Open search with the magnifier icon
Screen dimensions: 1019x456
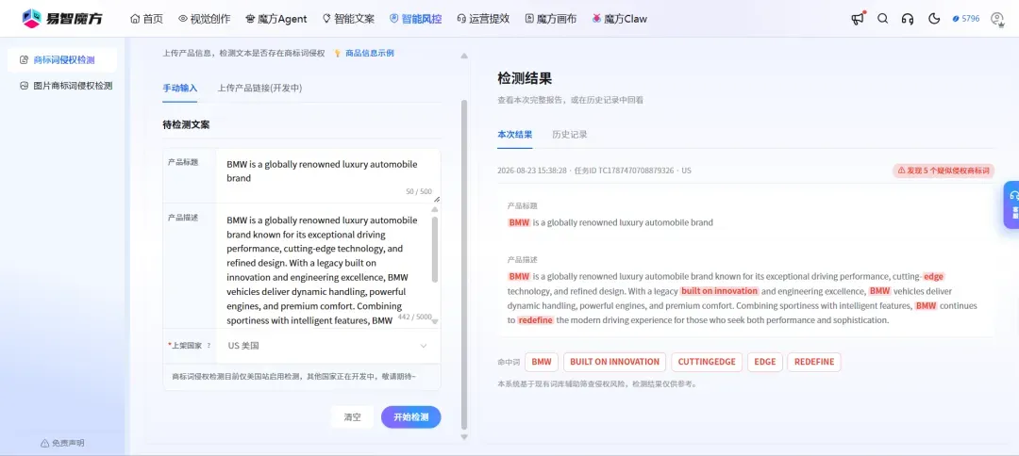882,18
